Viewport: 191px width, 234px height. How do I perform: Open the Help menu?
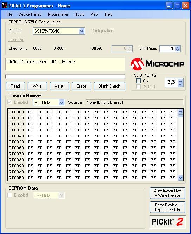click(x=108, y=14)
